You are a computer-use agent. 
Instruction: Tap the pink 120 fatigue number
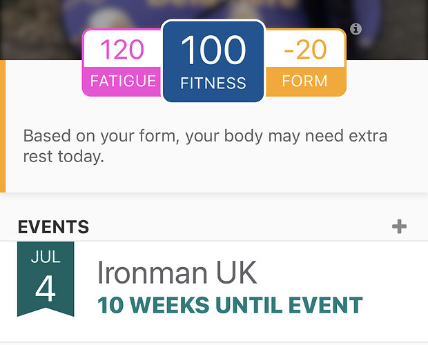coord(122,50)
